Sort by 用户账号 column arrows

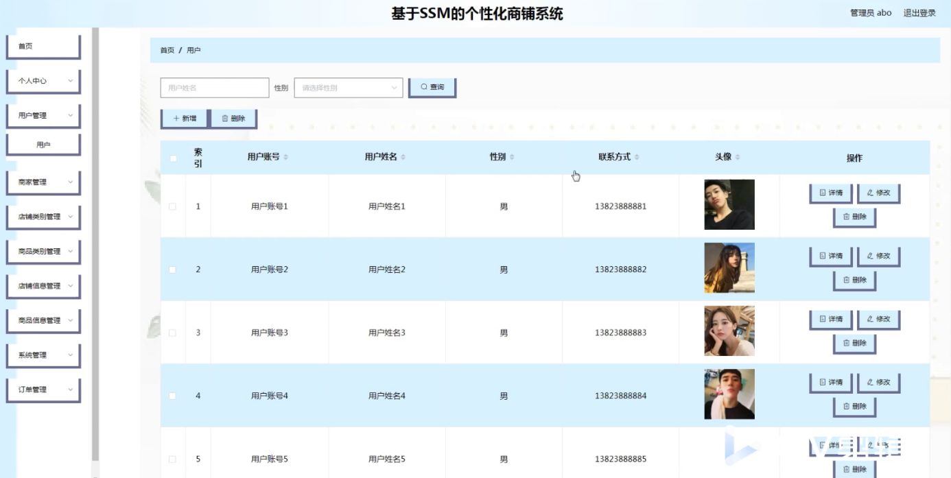point(286,157)
